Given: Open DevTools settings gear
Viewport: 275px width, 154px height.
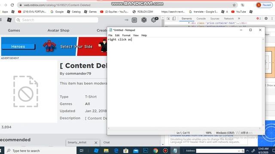Looking at the screenshot, I should point(266,18).
